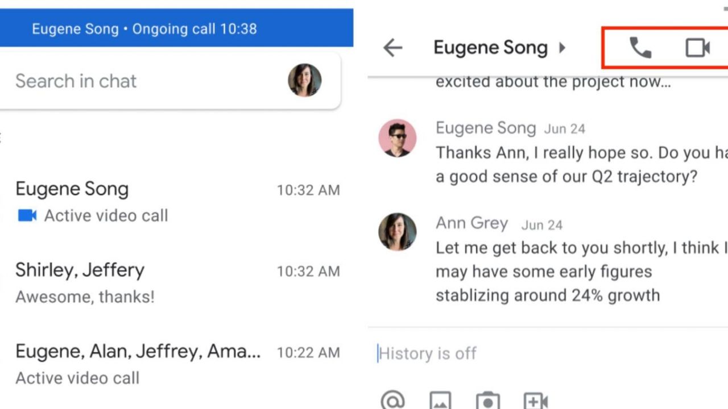Open the camera icon to take photo
This screenshot has width=728, height=409.
coord(488,401)
